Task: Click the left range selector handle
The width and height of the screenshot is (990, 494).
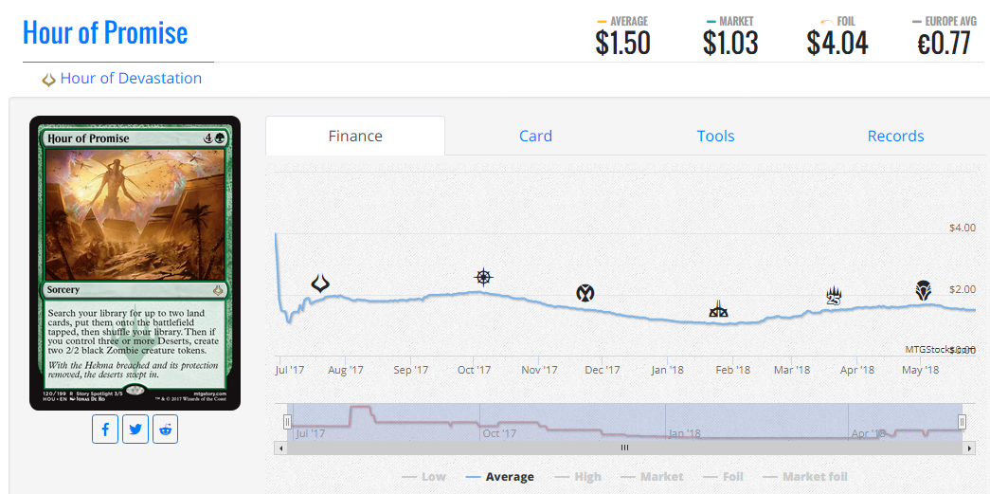Action: [x=287, y=421]
